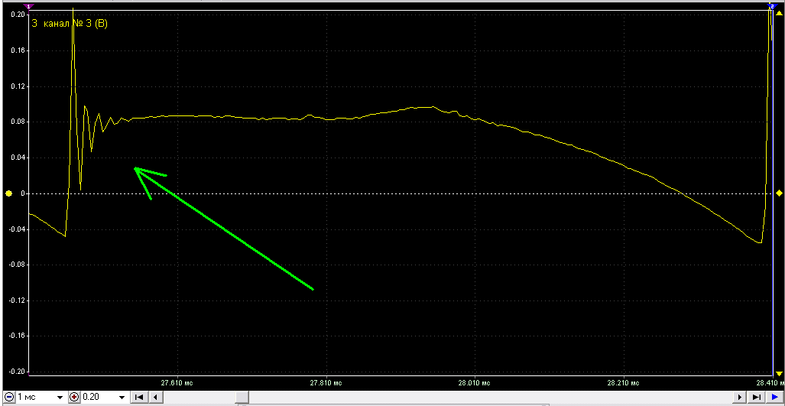Click the 0.08 voltage axis label
This screenshot has width=785, height=406.
coord(18,122)
